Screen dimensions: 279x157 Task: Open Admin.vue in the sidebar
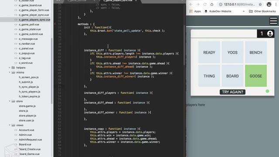pyautogui.click(x=25, y=135)
